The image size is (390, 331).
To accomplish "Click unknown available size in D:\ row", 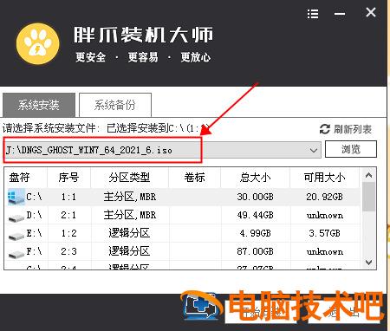I will 325,215.
